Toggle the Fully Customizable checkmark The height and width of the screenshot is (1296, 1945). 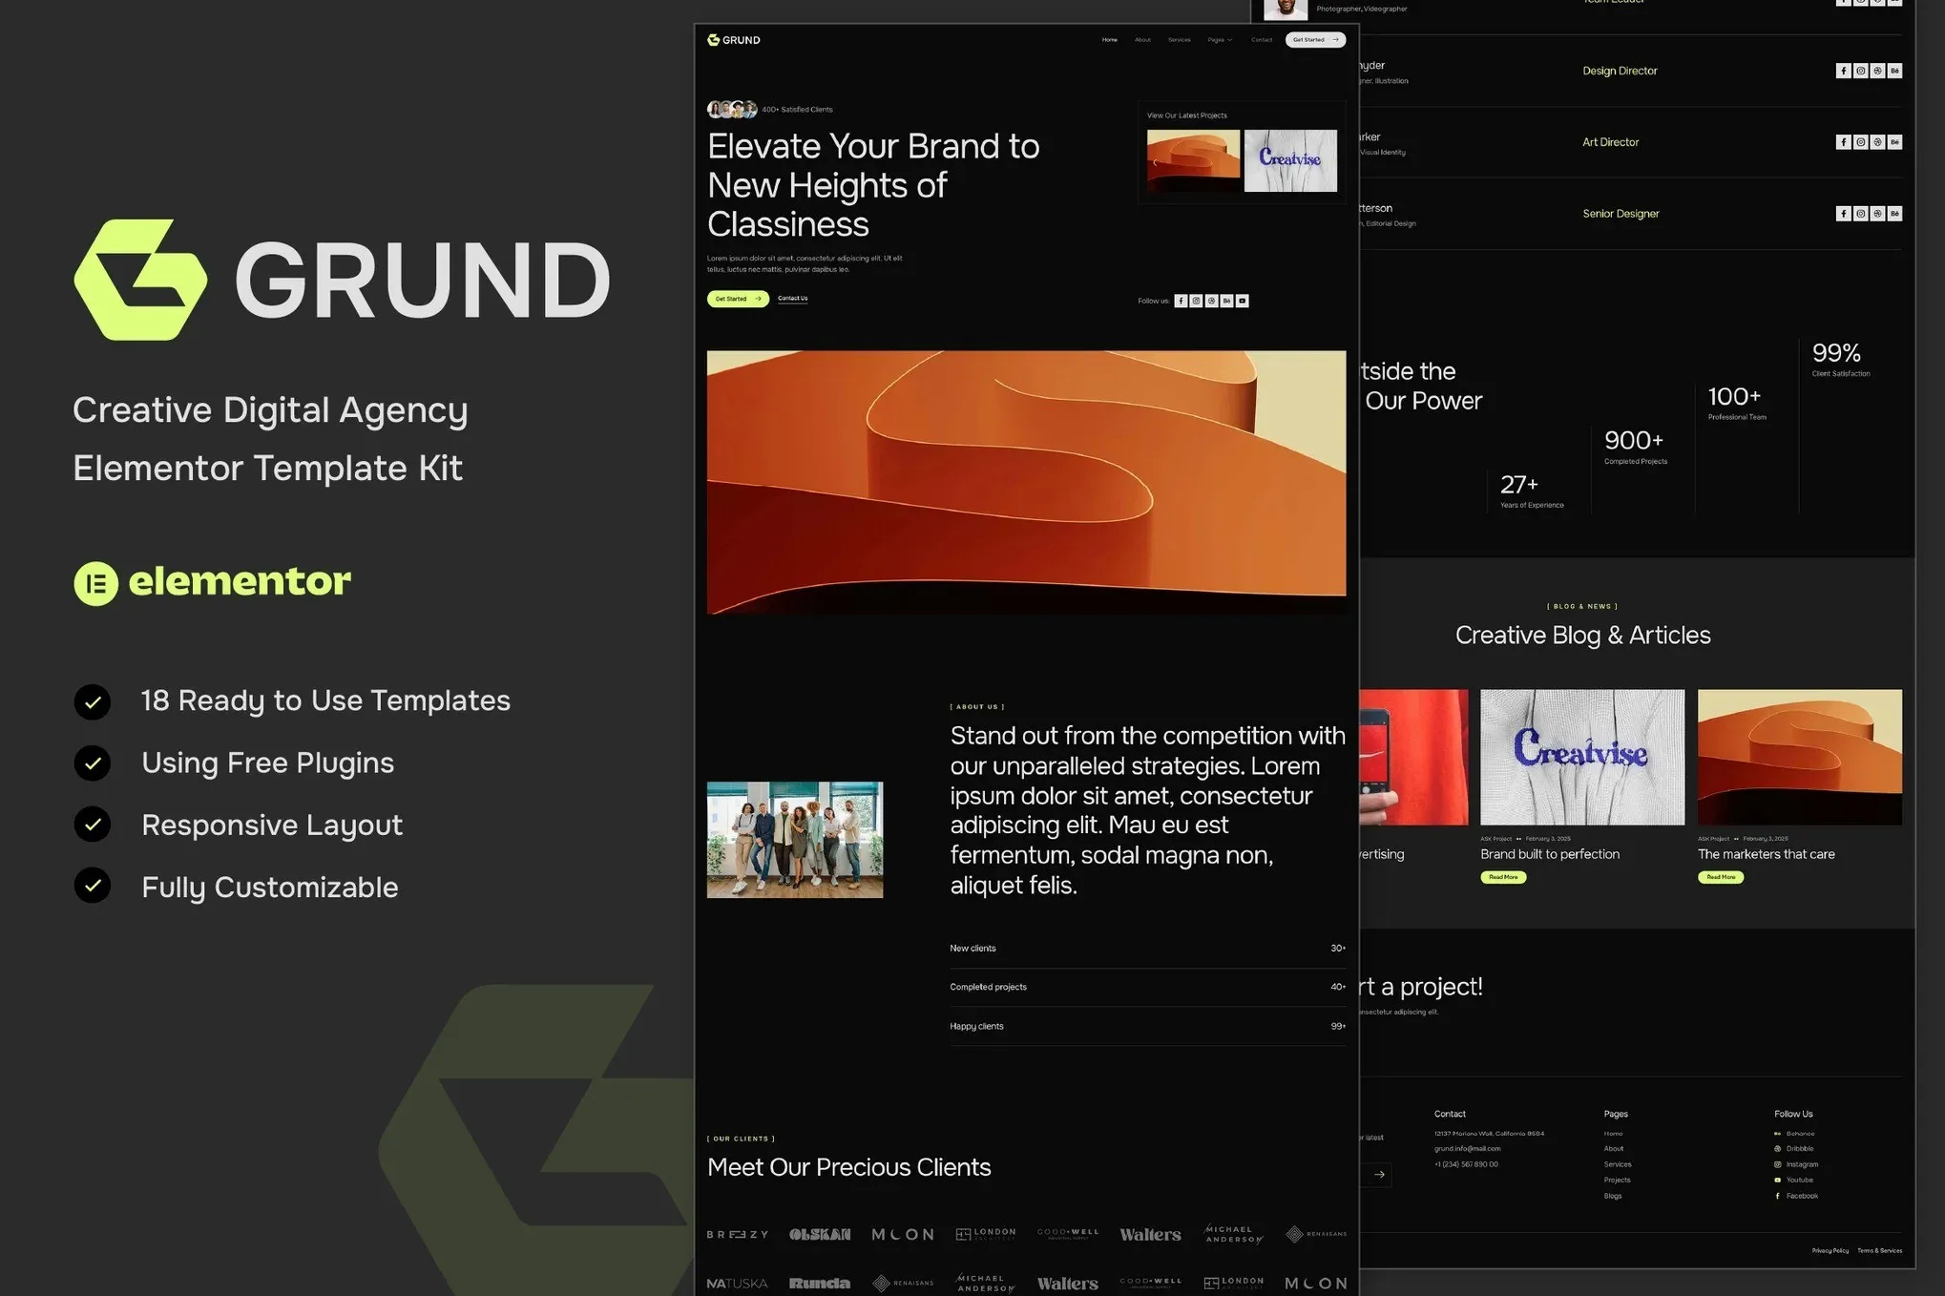pyautogui.click(x=93, y=887)
